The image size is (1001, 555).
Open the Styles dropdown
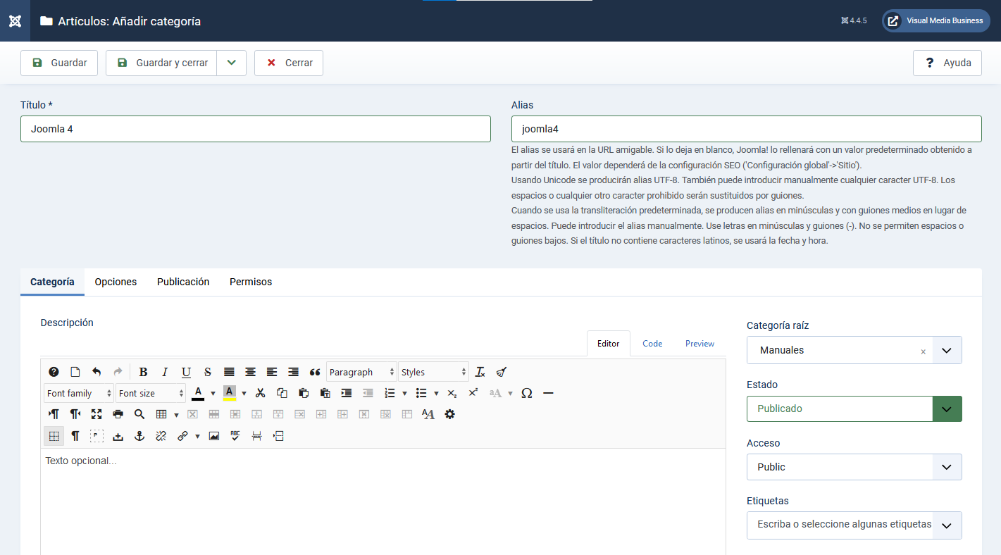click(x=433, y=372)
